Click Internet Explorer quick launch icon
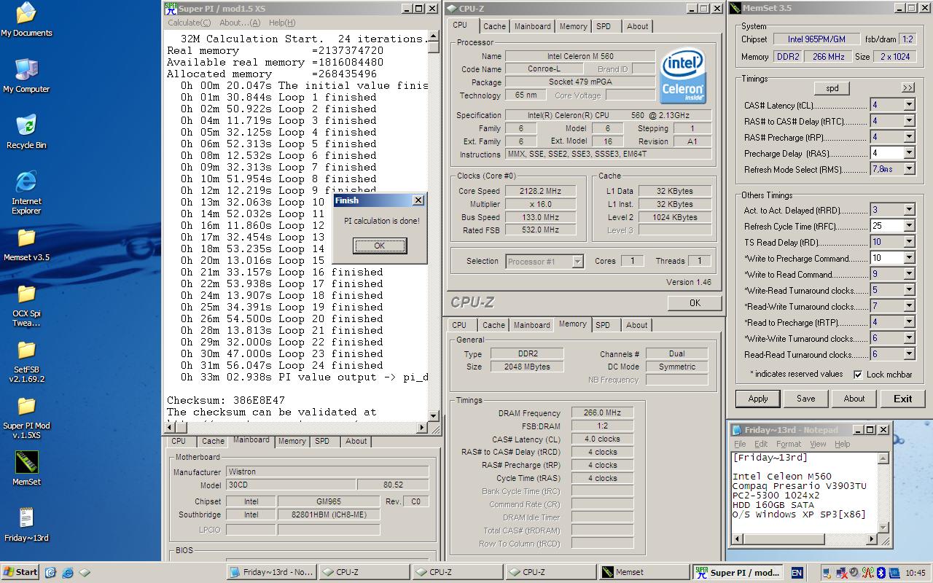 [67, 573]
